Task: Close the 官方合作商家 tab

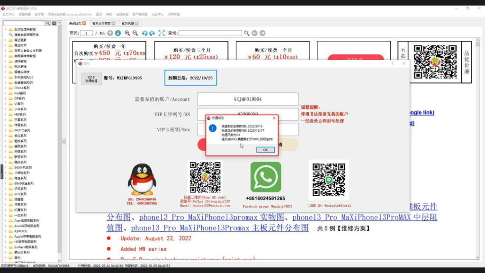Action: [x=114, y=24]
